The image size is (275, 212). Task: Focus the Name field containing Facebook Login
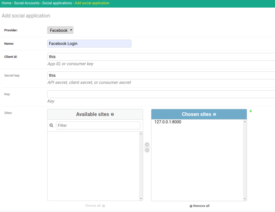89,44
